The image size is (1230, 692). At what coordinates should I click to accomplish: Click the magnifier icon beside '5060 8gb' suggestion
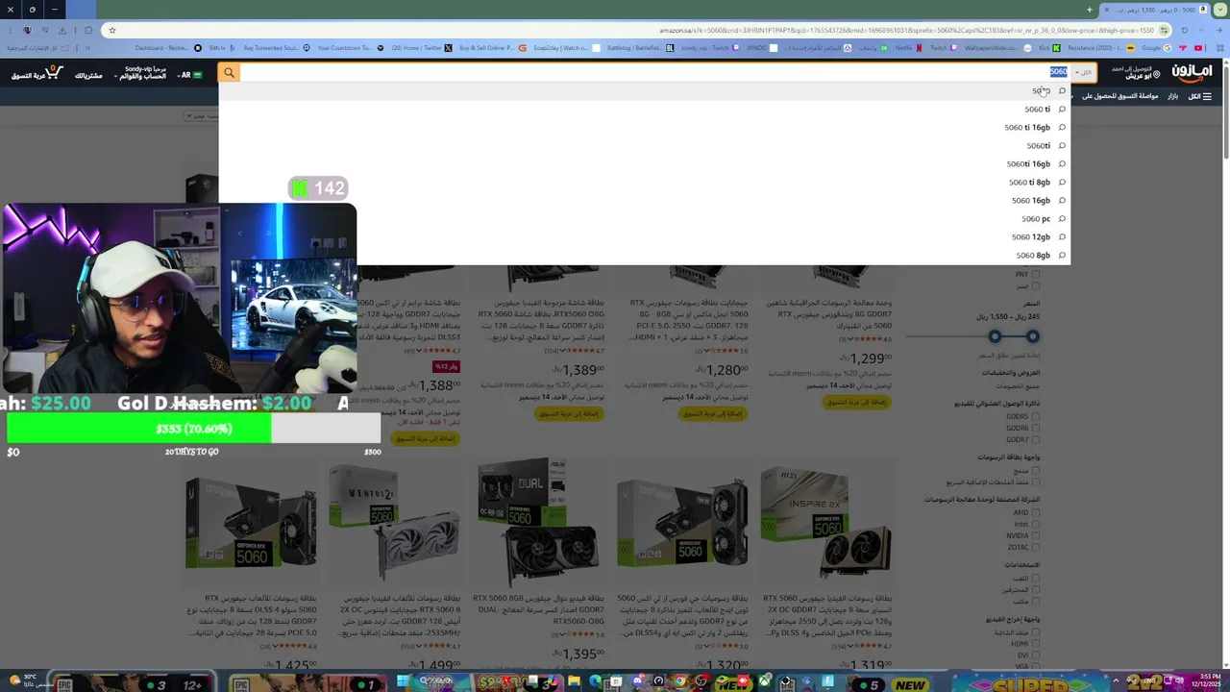tap(1062, 256)
